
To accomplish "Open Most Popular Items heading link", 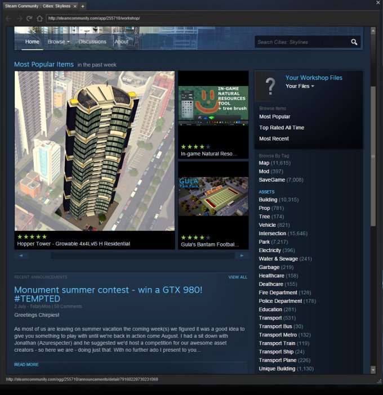I will [x=44, y=65].
